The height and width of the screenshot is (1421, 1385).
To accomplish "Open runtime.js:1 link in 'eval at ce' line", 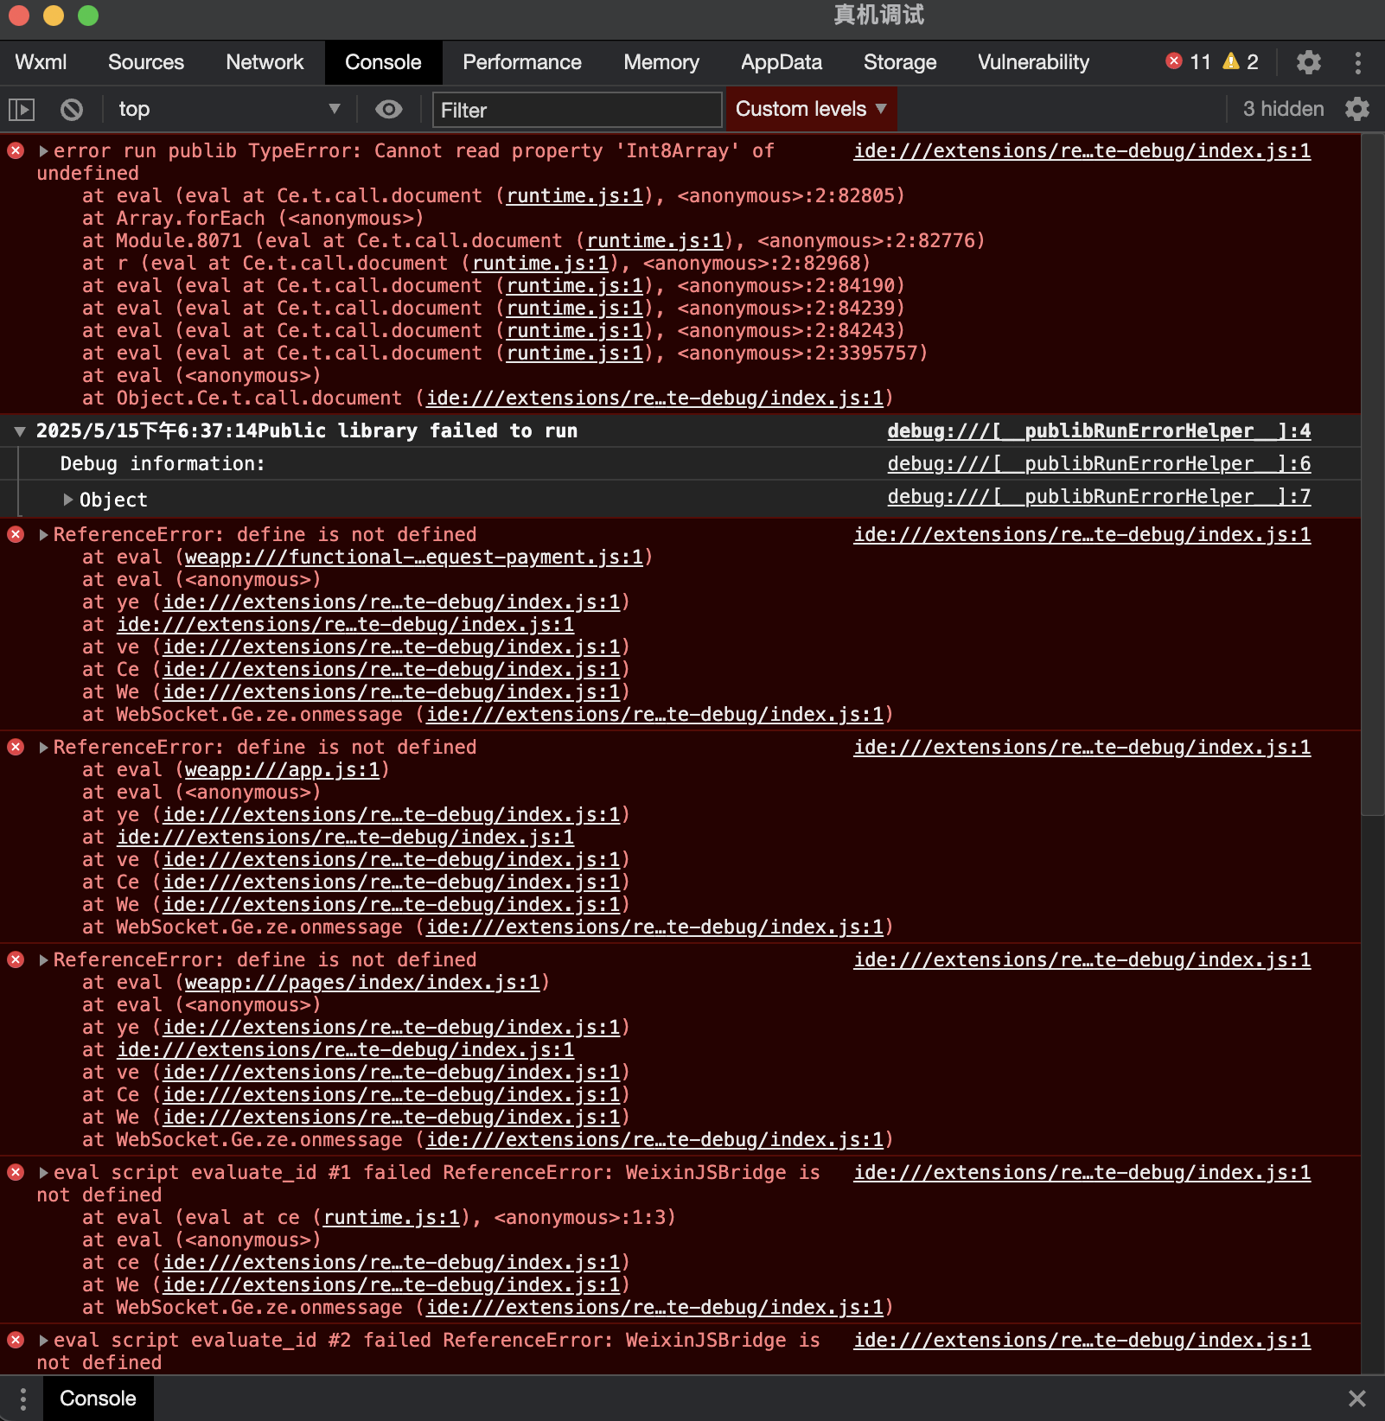I will click(x=392, y=1217).
